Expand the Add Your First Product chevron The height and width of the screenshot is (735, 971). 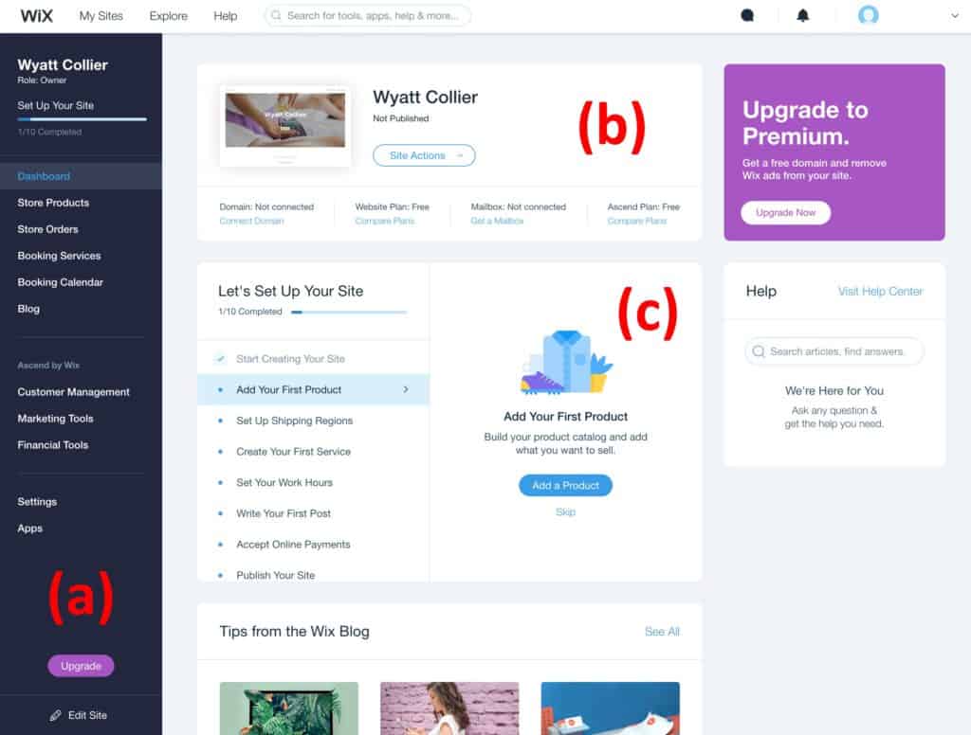pyautogui.click(x=406, y=389)
